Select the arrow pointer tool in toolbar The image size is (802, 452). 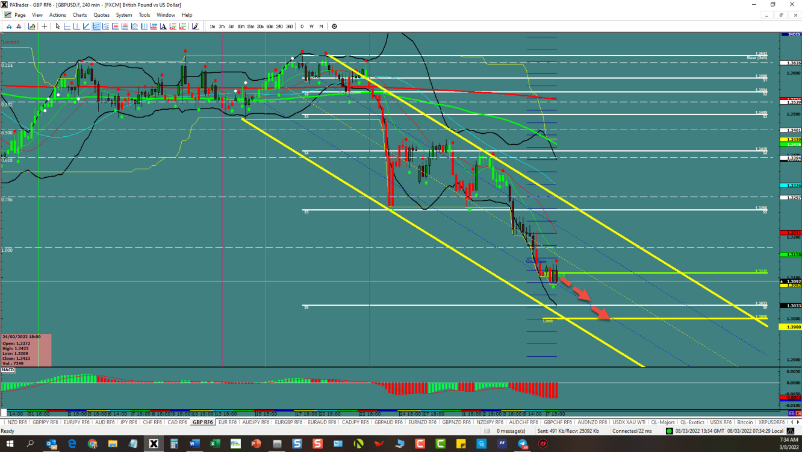coord(58,26)
